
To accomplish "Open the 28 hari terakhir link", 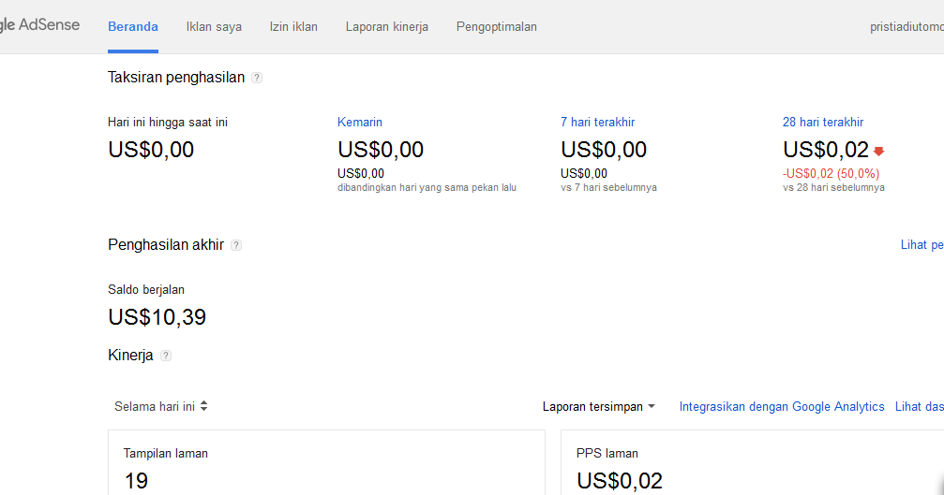I will point(823,122).
